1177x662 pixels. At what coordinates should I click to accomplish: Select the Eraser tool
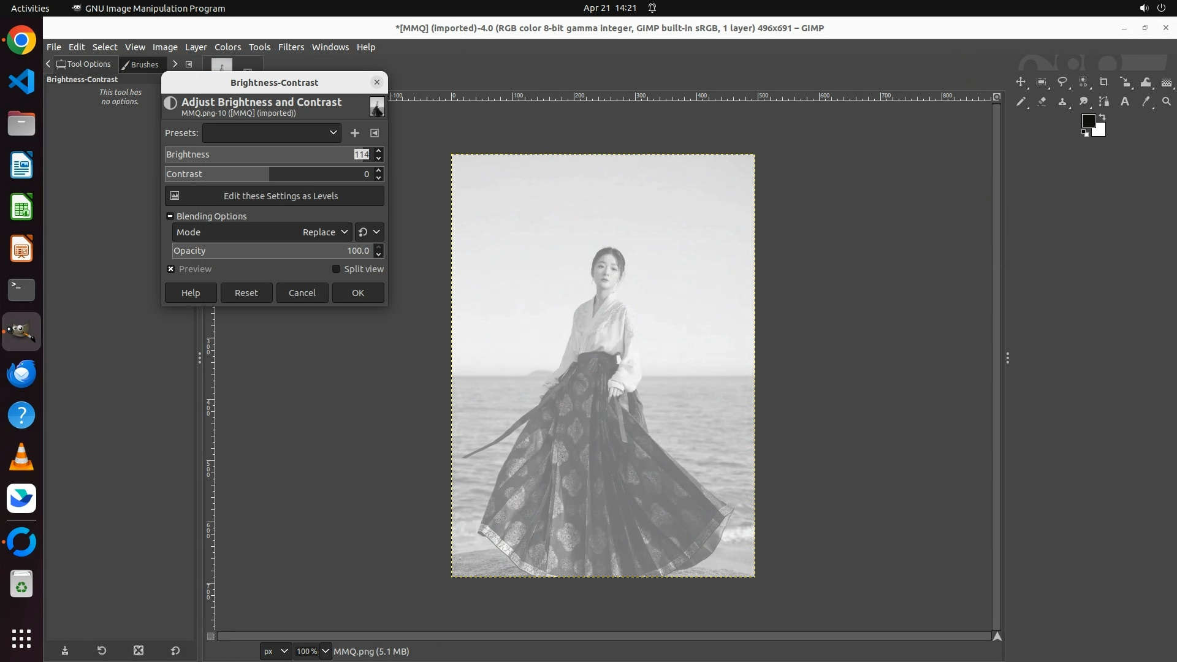(x=1042, y=102)
